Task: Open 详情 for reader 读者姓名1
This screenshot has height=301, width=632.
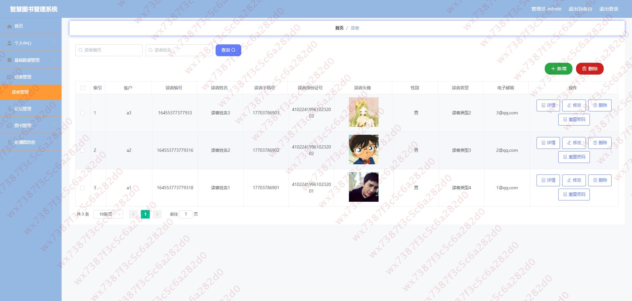Action: [x=548, y=180]
